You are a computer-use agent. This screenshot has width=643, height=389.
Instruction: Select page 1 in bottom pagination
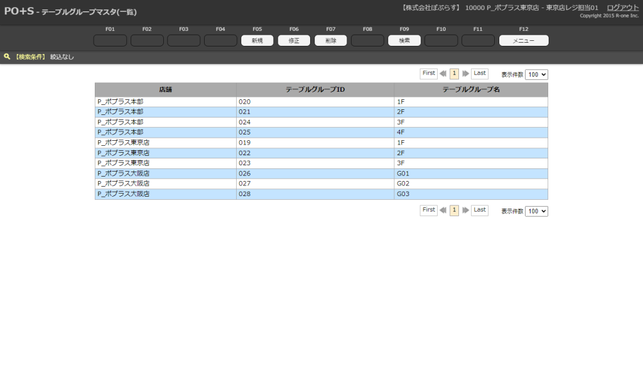point(454,211)
